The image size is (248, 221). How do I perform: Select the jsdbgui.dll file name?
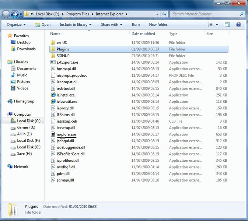[65, 141]
